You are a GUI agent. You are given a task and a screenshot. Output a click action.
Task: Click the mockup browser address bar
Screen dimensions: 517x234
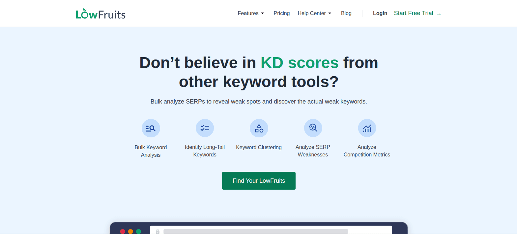click(271, 230)
